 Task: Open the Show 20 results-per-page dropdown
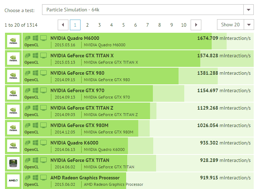(235, 25)
